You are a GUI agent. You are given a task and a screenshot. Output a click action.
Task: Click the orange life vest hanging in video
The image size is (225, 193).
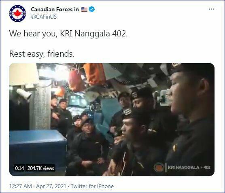click(94, 74)
